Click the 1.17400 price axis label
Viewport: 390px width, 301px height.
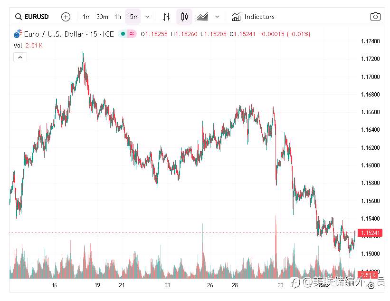(371, 41)
